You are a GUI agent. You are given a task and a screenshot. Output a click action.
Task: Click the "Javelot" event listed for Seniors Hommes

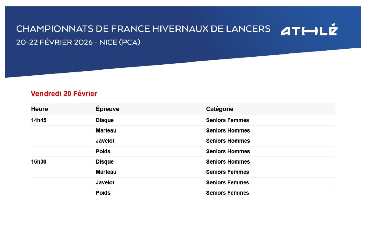pyautogui.click(x=105, y=141)
